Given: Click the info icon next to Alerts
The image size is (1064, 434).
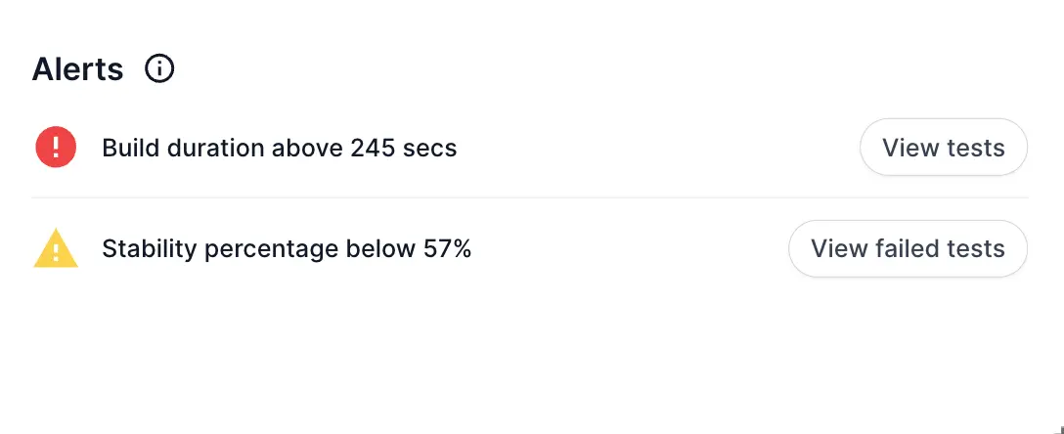Looking at the screenshot, I should click(159, 68).
